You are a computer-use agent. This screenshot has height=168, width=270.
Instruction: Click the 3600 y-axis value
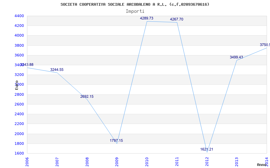19,55
